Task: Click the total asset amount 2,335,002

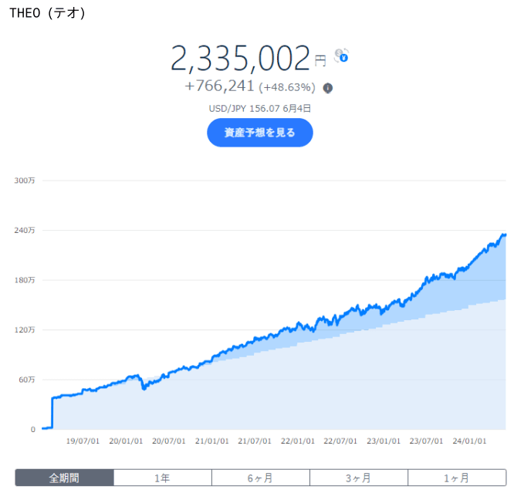Action: pos(240,58)
